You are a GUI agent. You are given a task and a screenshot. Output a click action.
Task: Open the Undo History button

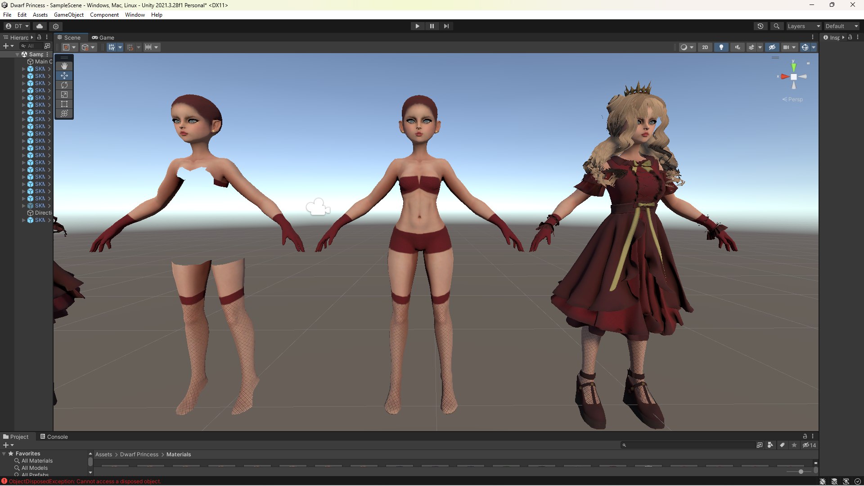coord(760,26)
